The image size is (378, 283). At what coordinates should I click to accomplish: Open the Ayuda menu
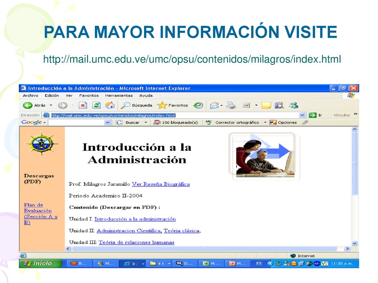pos(146,95)
